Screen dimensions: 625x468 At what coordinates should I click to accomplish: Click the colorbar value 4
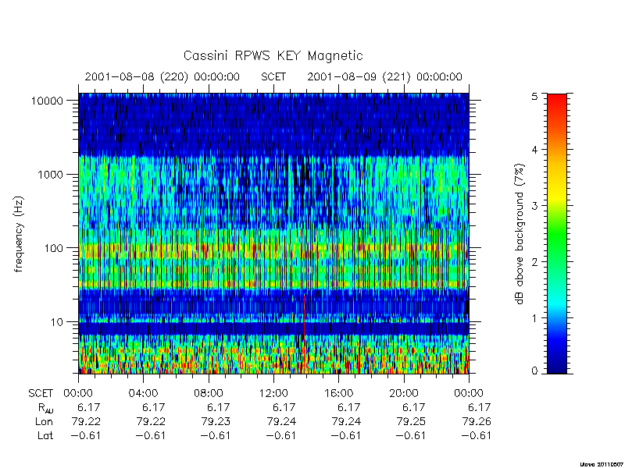[x=534, y=150]
